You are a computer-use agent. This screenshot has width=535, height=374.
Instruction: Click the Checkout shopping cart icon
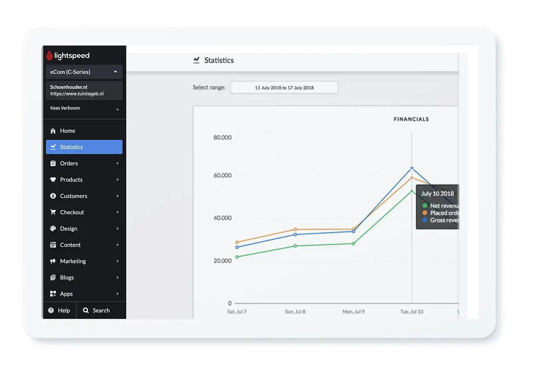coord(53,212)
